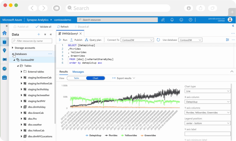This screenshot has width=236, height=141.
Task: Switch results view to Chart
Action: (x=95, y=78)
